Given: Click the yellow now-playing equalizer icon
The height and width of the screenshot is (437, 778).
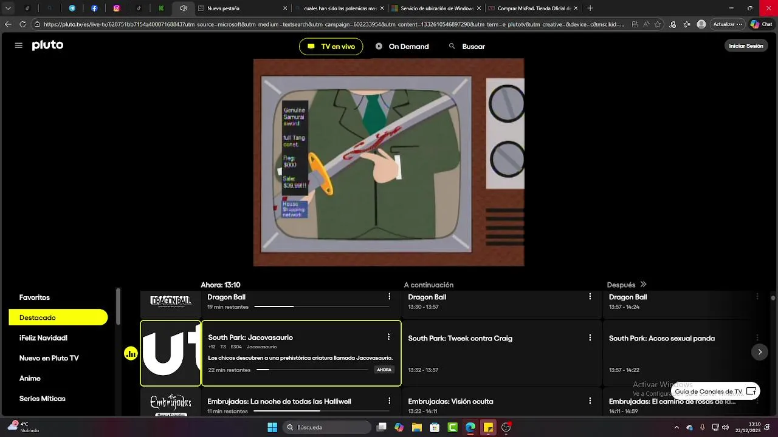Looking at the screenshot, I should pyautogui.click(x=131, y=353).
